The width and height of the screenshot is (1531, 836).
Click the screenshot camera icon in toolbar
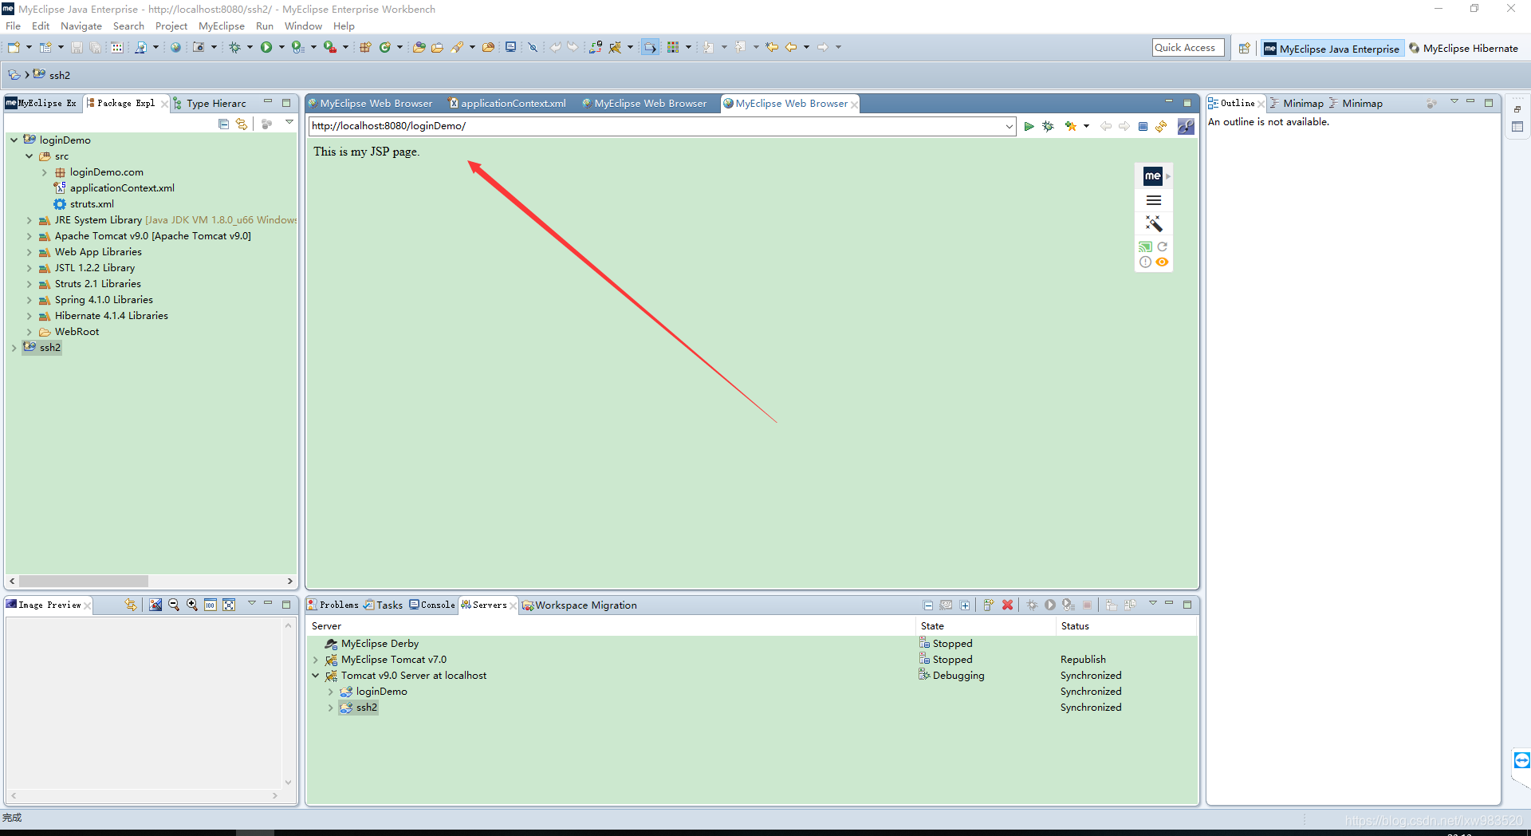(199, 47)
